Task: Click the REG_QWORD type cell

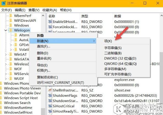Action: coord(92,101)
